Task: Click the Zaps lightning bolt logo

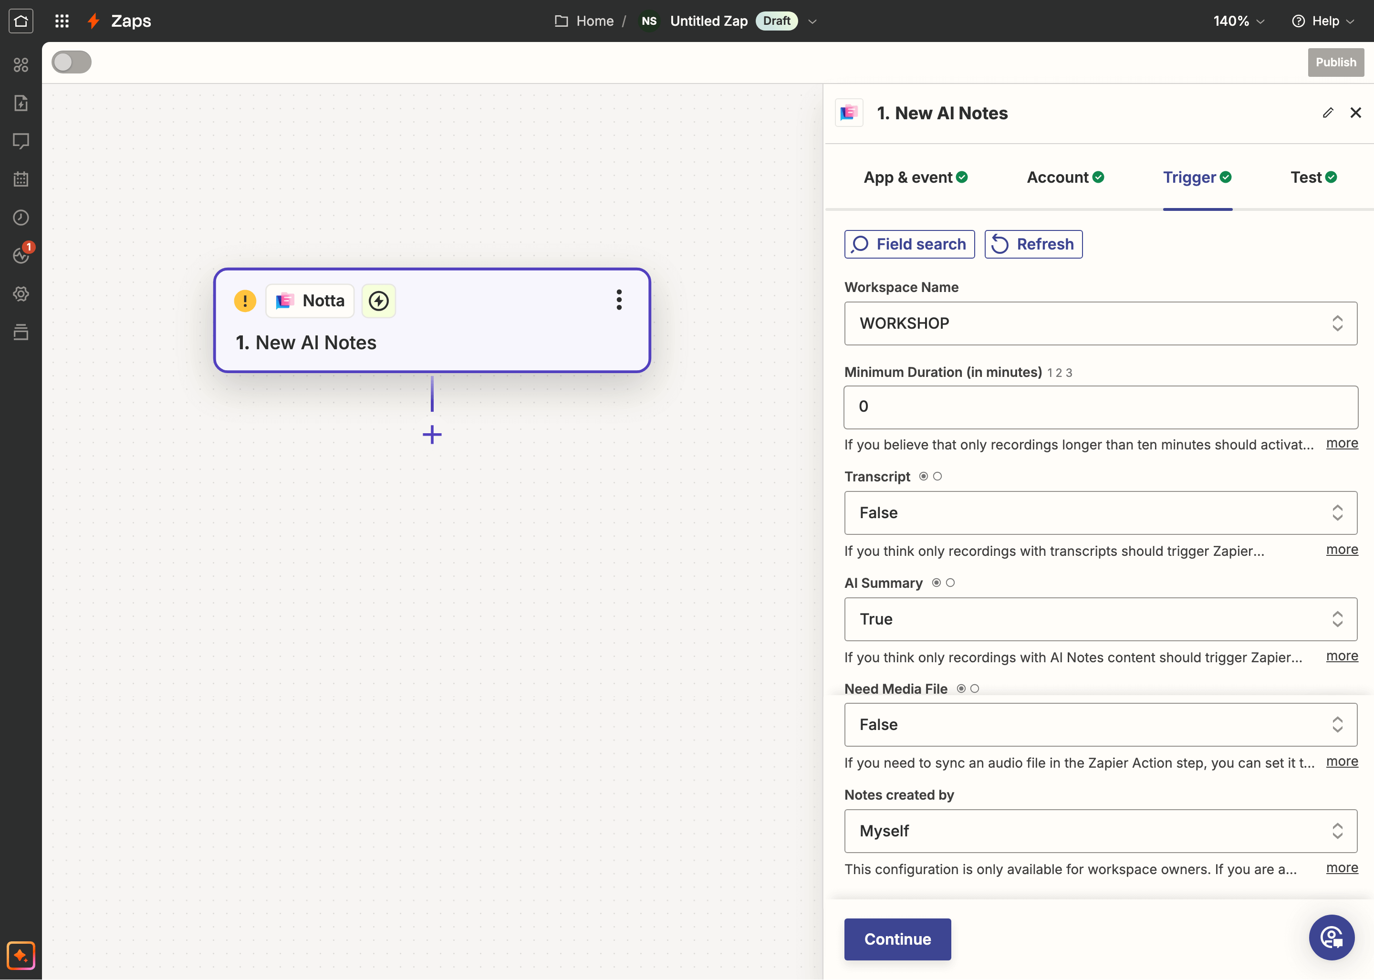Action: [93, 21]
